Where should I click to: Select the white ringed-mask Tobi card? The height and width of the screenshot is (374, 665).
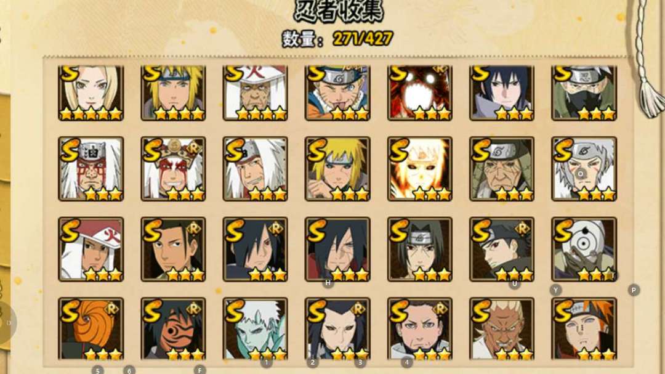point(584,250)
